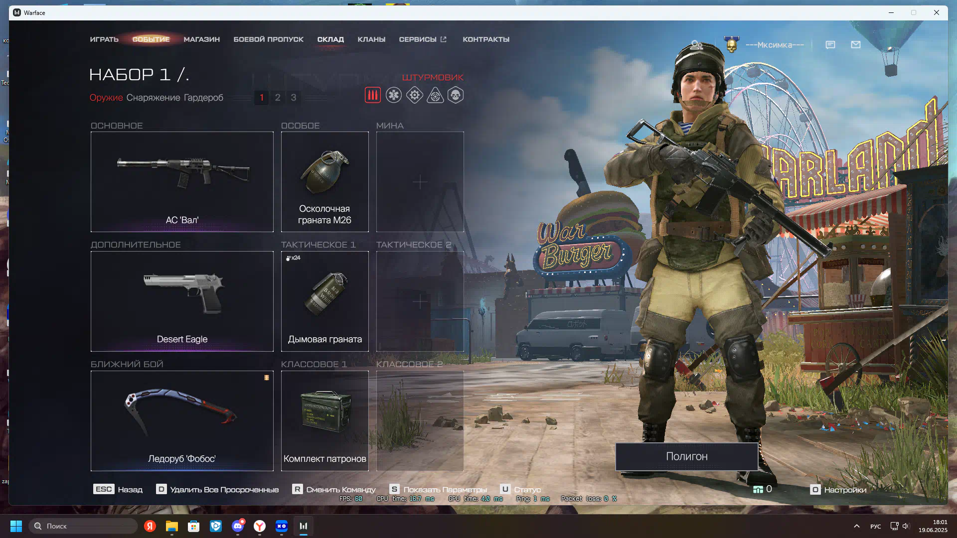Open the volume tray icon

(x=906, y=526)
